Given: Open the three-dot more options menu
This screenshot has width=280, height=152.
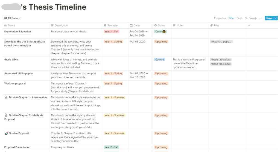Looking at the screenshot, I should click(261, 18).
